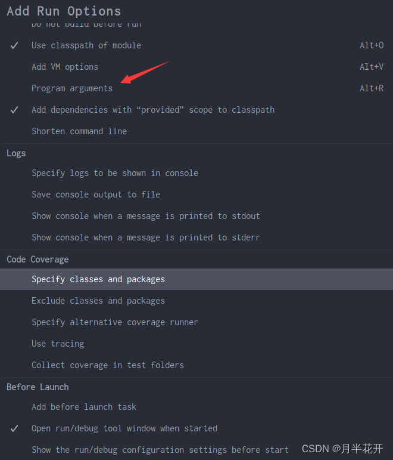Enable Use tracing option
The height and width of the screenshot is (460, 393).
click(x=196, y=344)
